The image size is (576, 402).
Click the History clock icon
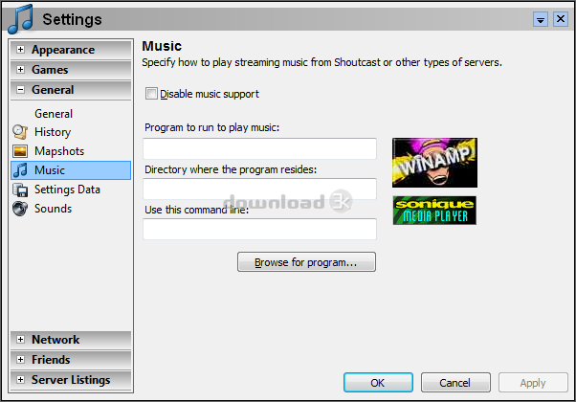pyautogui.click(x=20, y=132)
